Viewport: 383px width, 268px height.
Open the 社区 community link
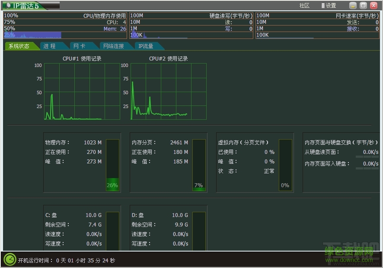click(304, 6)
